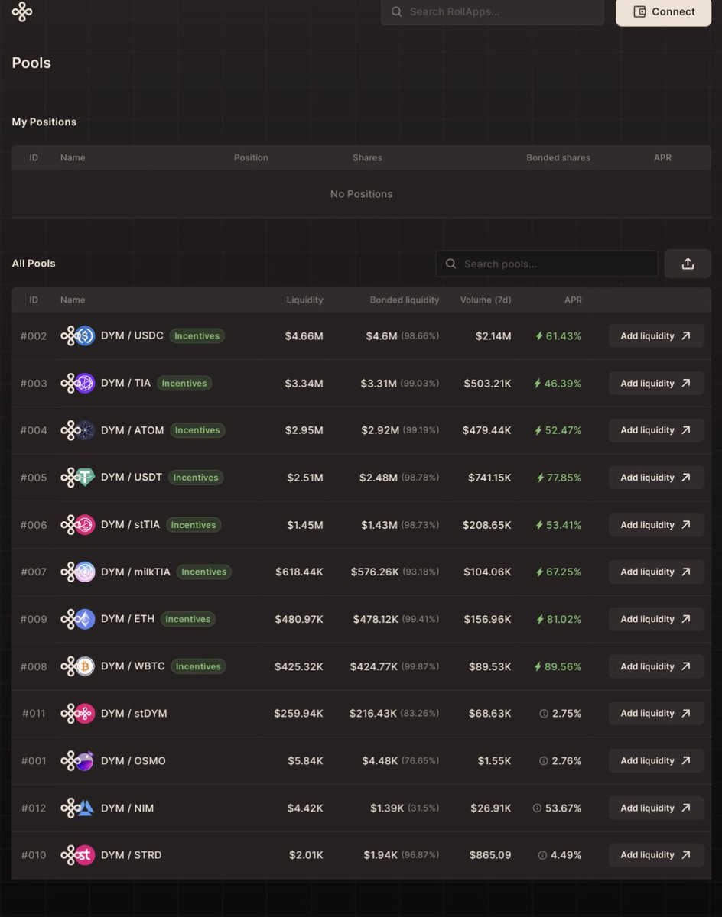Click info icon beside 2.76% APR
The image size is (722, 917).
544,761
